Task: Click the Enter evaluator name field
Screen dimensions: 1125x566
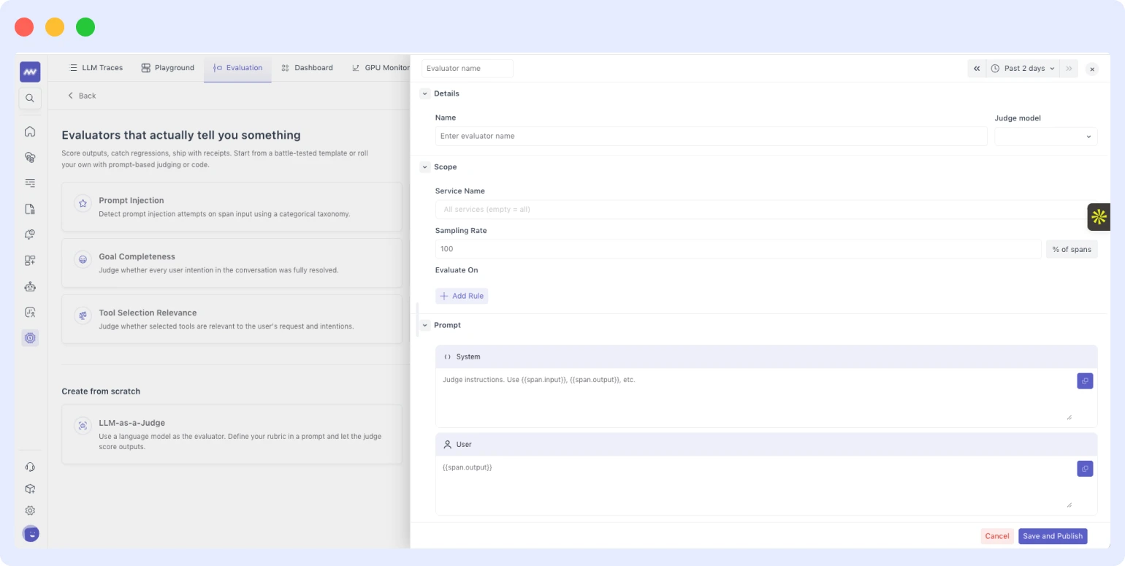Action: (x=711, y=137)
